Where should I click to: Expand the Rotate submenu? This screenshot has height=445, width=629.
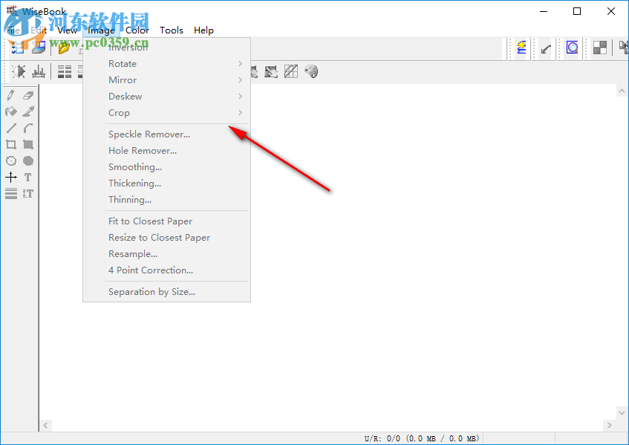pyautogui.click(x=167, y=64)
